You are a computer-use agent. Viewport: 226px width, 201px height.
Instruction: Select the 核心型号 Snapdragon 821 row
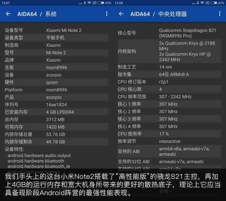coord(169,33)
